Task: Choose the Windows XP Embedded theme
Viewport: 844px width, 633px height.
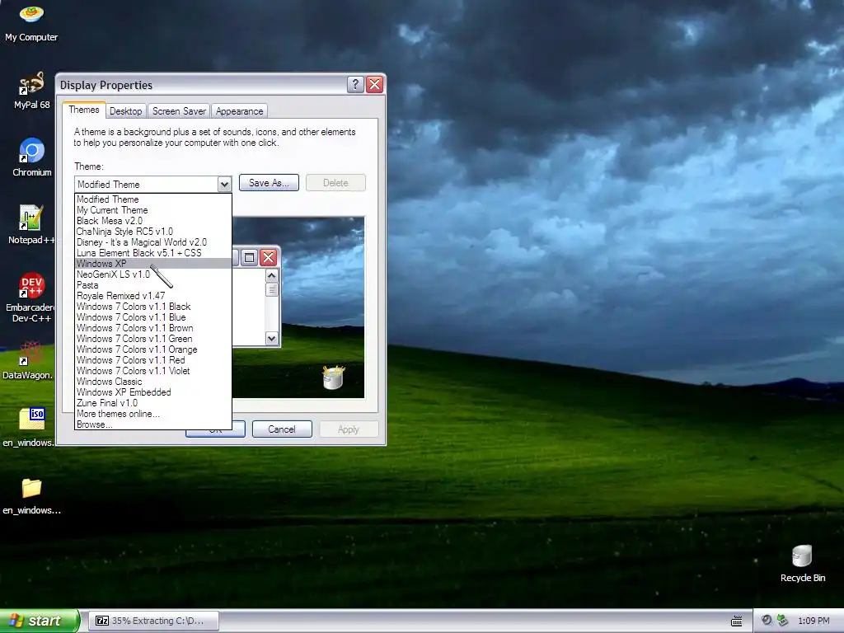Action: pyautogui.click(x=153, y=392)
